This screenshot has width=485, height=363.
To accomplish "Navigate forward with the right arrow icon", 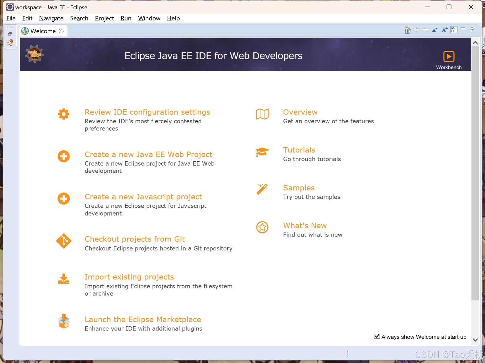I will [x=426, y=30].
